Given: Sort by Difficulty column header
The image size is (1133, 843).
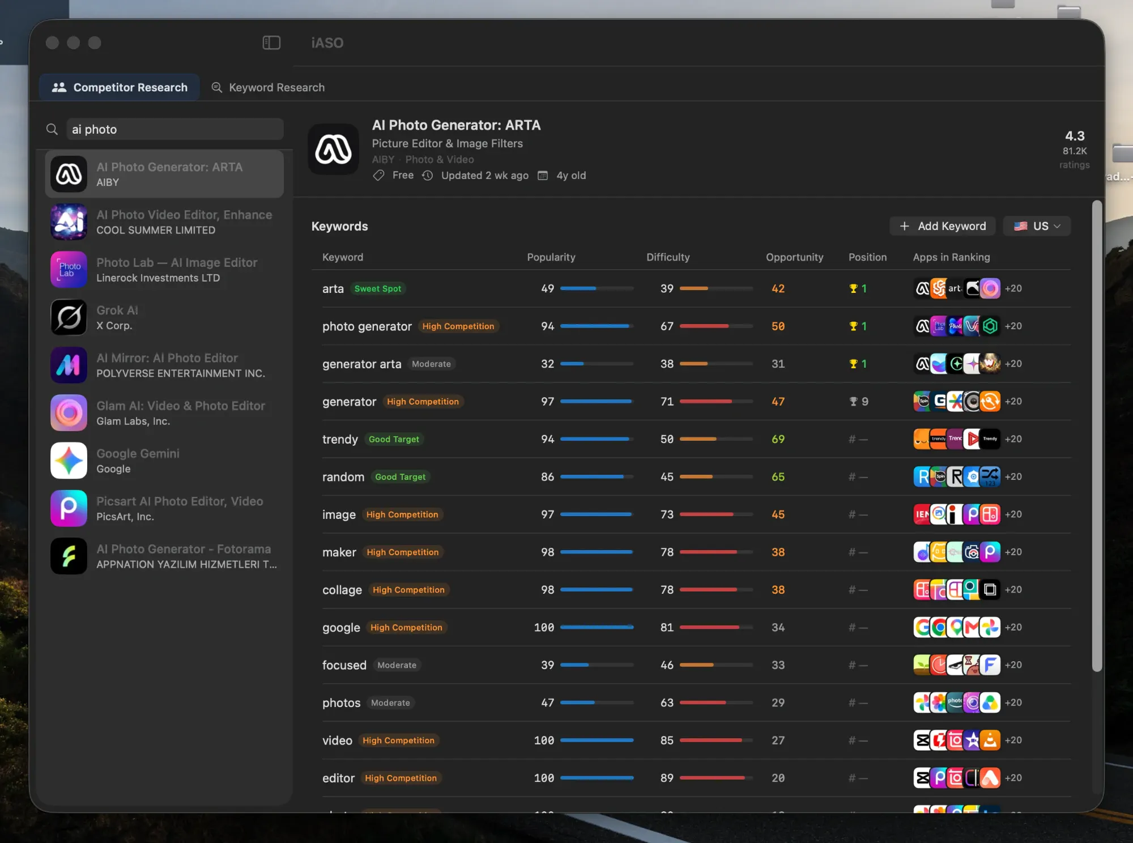Looking at the screenshot, I should click(x=668, y=257).
